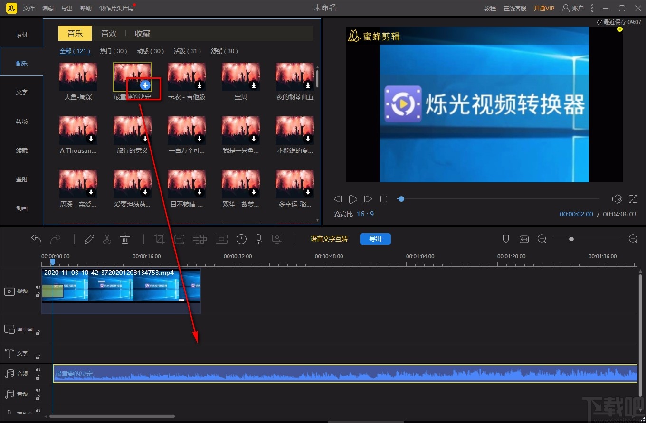Screen dimensions: 646x423
Task: Redo the last undone edit
Action: pos(56,239)
